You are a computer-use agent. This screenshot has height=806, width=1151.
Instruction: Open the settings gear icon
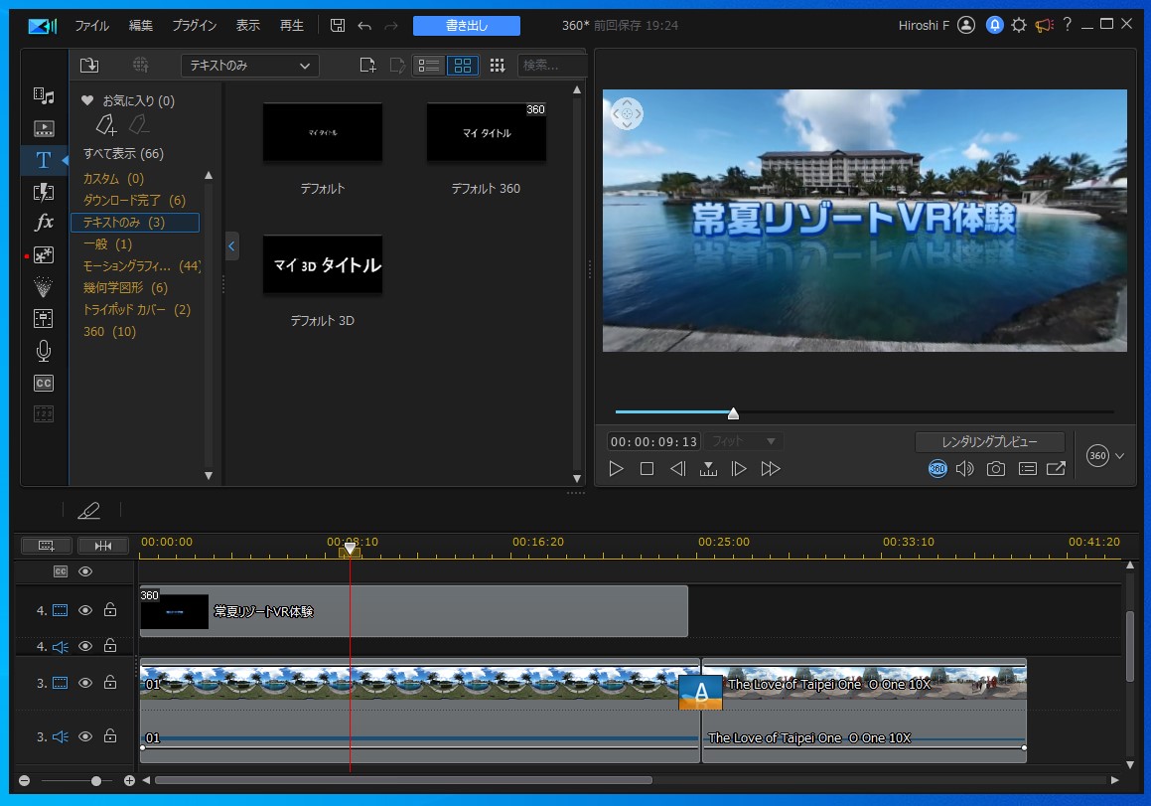pyautogui.click(x=1019, y=25)
